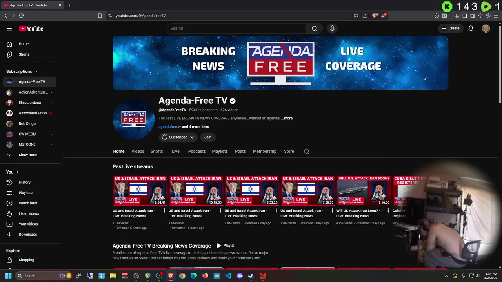The height and width of the screenshot is (282, 502).
Task: Expand channel description with ...more
Action: click(287, 118)
